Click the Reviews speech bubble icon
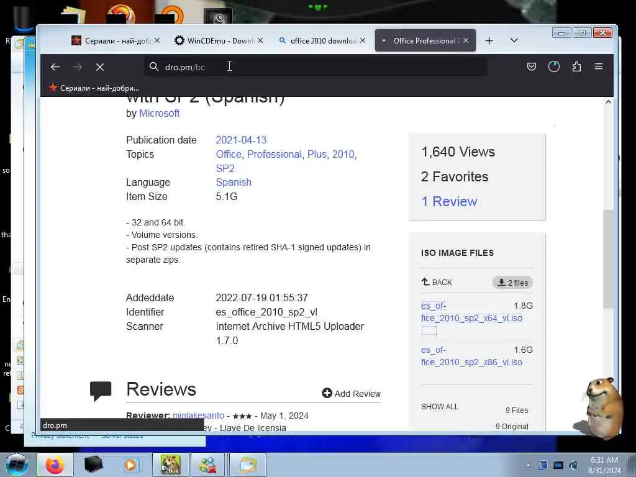The image size is (636, 477). pyautogui.click(x=101, y=391)
